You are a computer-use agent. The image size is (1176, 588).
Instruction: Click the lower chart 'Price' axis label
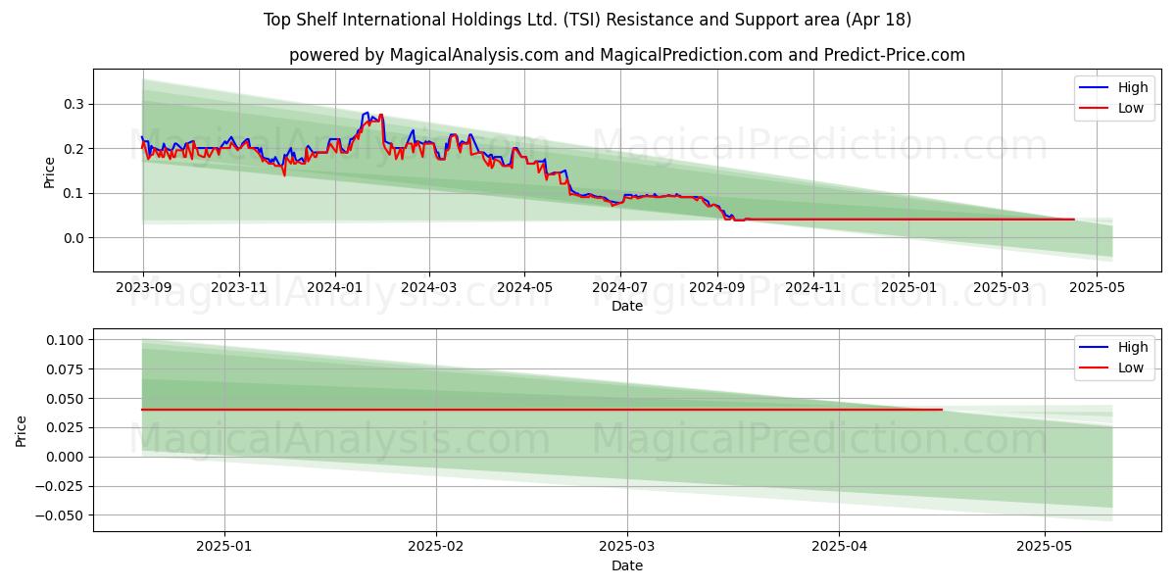[x=22, y=430]
